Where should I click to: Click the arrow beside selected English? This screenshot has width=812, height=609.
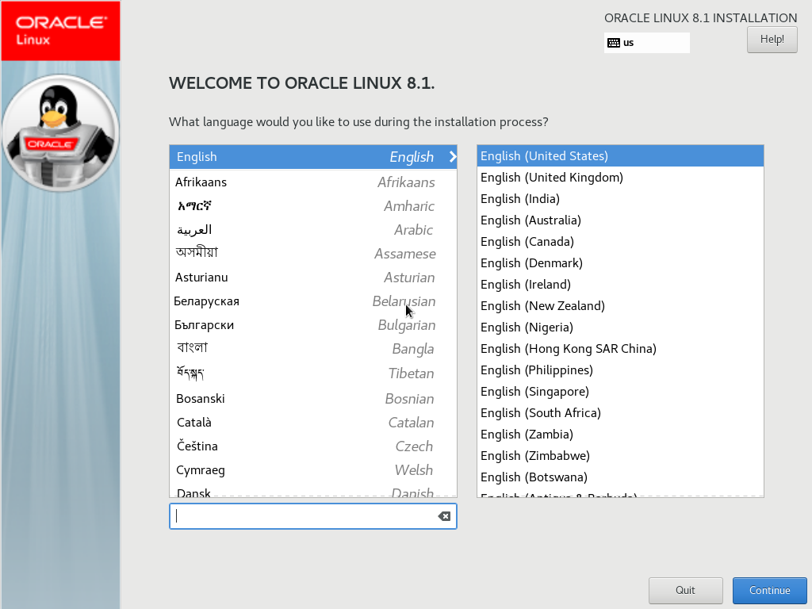coord(452,157)
